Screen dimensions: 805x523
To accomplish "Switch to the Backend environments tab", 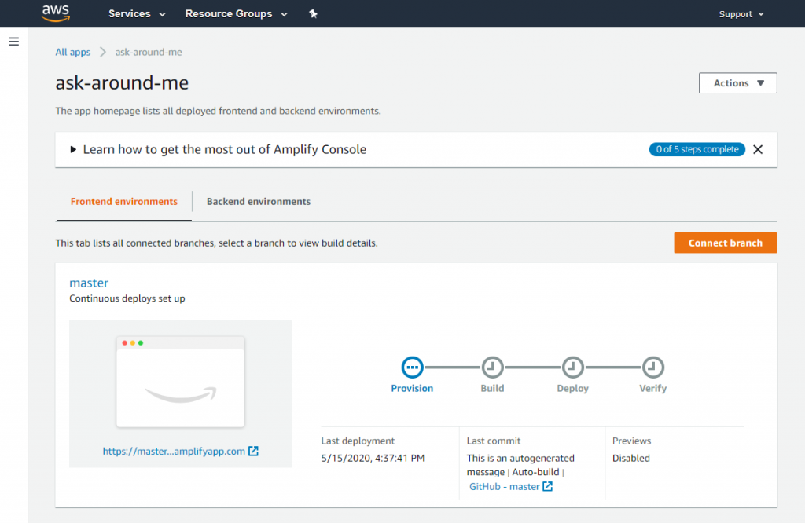I will 258,201.
